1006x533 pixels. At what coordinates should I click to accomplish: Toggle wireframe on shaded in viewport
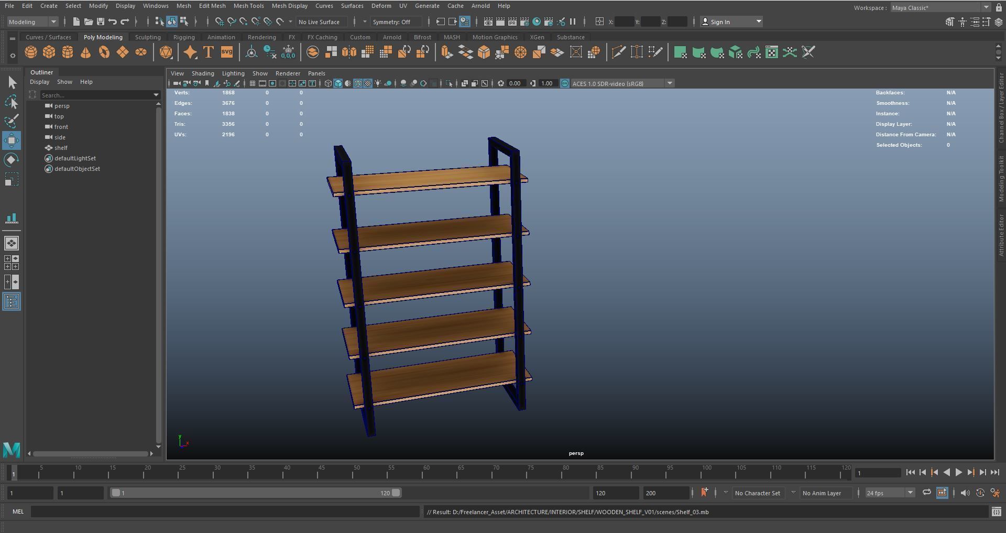(x=358, y=83)
